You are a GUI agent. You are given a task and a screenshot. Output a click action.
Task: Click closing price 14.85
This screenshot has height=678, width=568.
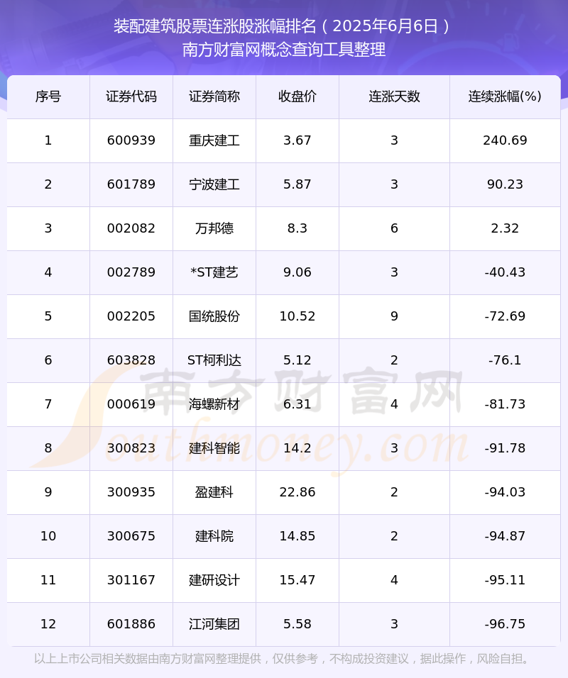[x=297, y=536]
